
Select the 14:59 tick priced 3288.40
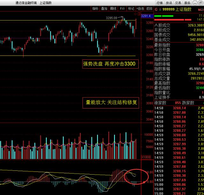pyautogui.click(x=179, y=162)
